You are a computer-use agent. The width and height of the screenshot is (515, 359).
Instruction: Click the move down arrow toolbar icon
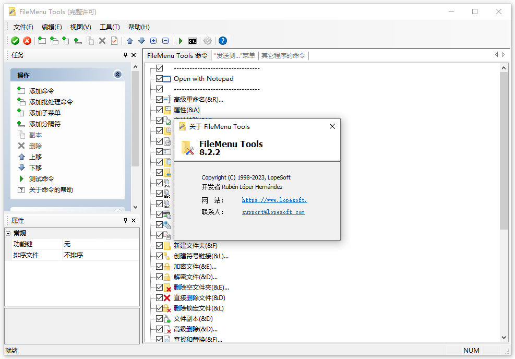pos(141,41)
